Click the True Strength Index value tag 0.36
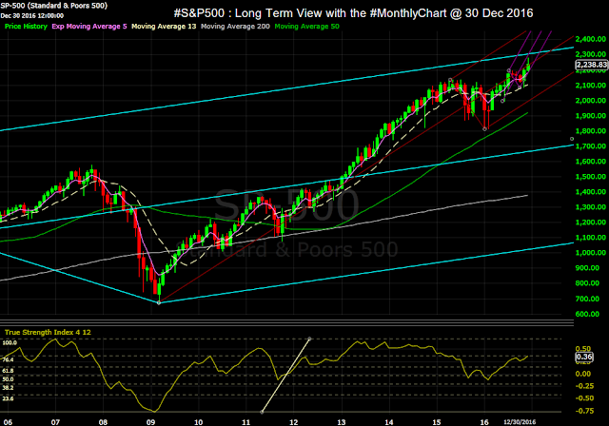This screenshot has width=609, height=426. 584,357
